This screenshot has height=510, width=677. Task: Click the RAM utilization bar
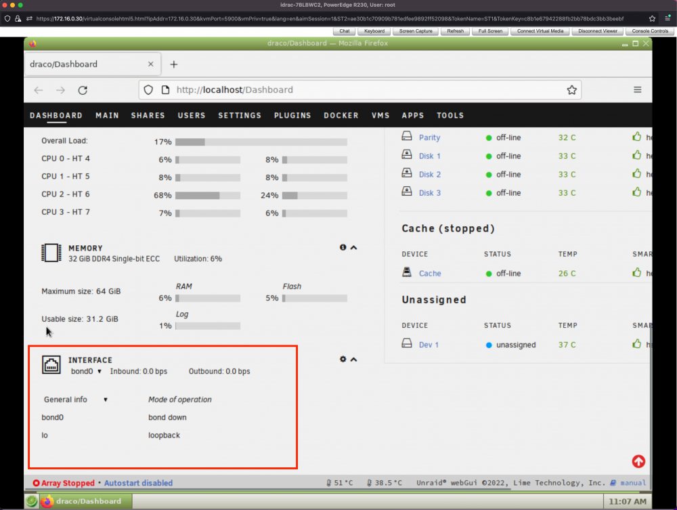coord(208,299)
